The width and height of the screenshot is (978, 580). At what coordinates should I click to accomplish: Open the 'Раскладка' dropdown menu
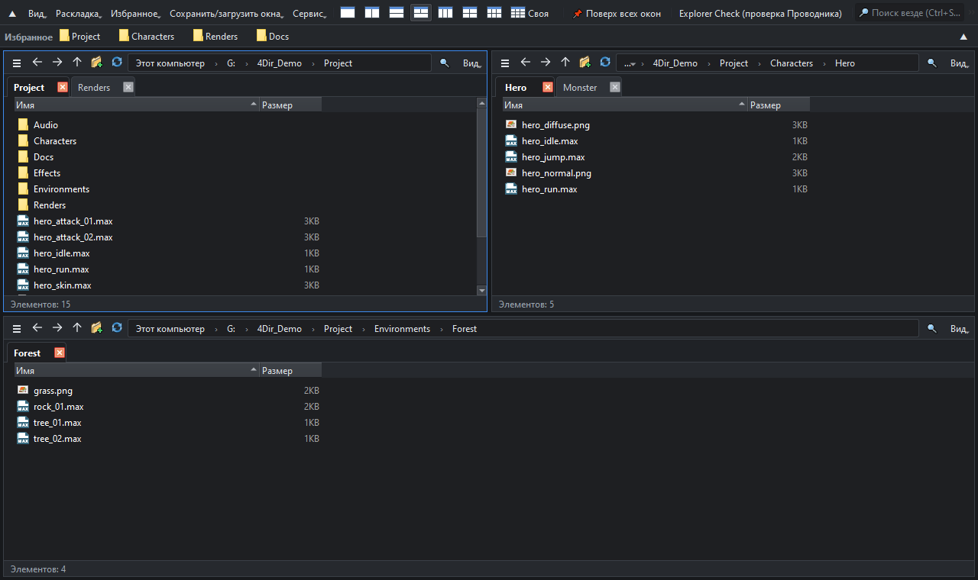click(79, 14)
